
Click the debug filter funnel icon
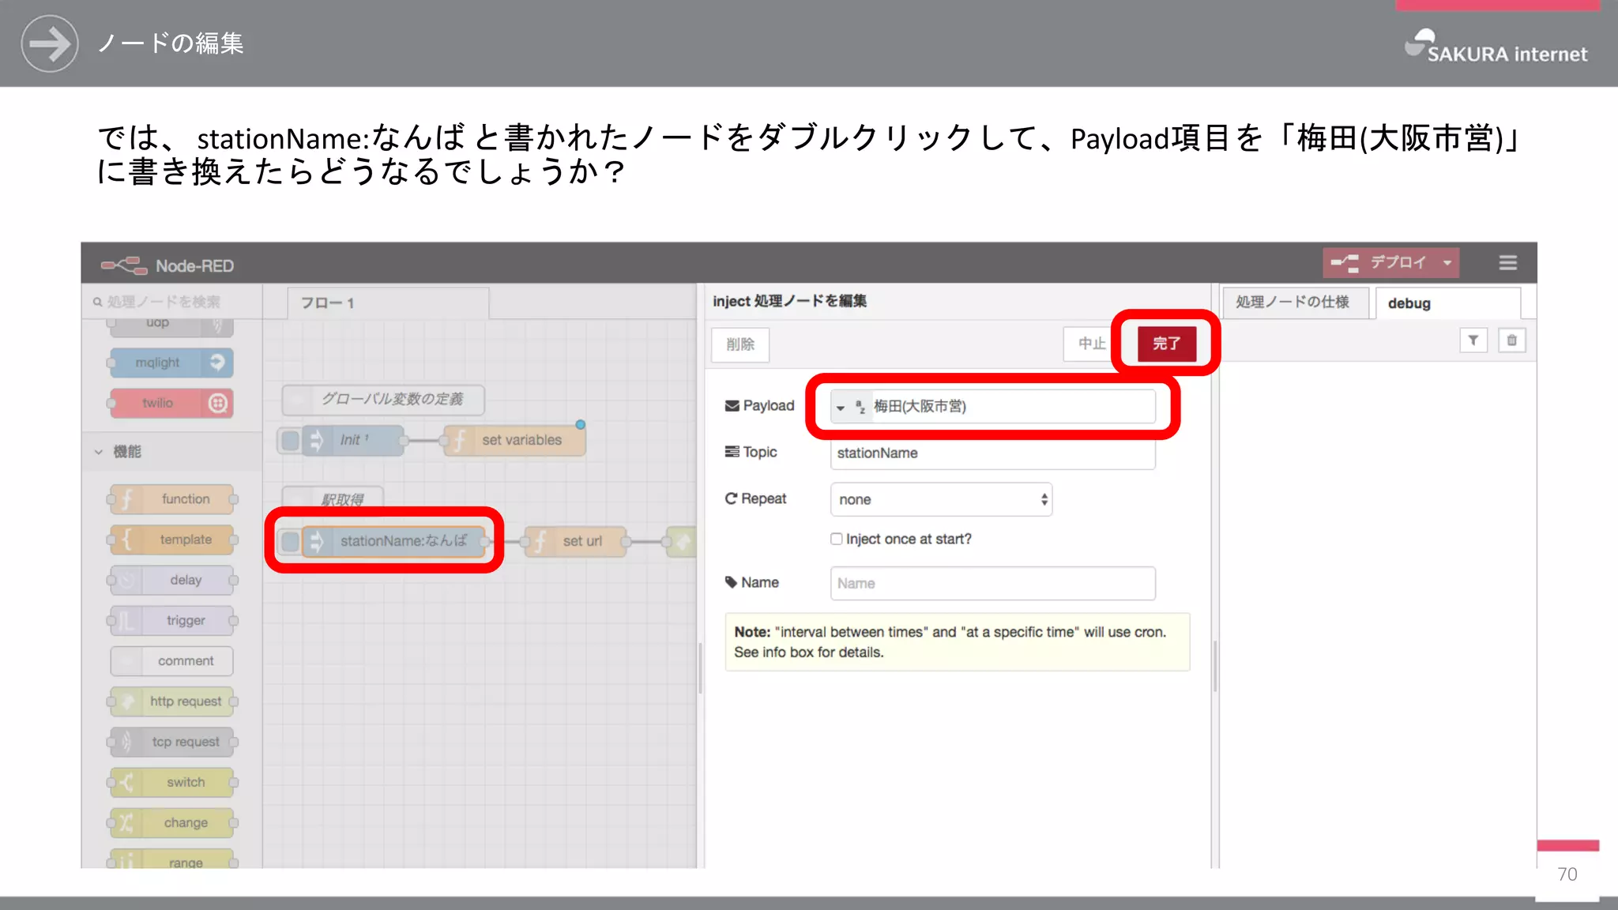1473,340
